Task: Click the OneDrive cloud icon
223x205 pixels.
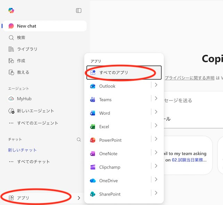Action: click(x=93, y=181)
